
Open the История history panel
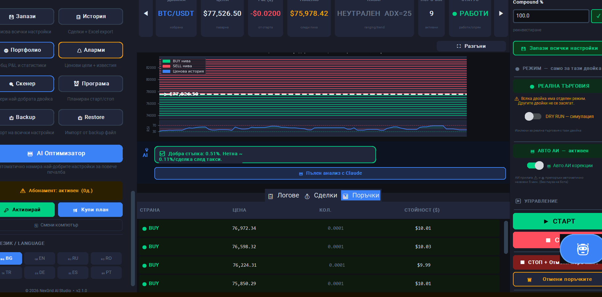(x=91, y=16)
